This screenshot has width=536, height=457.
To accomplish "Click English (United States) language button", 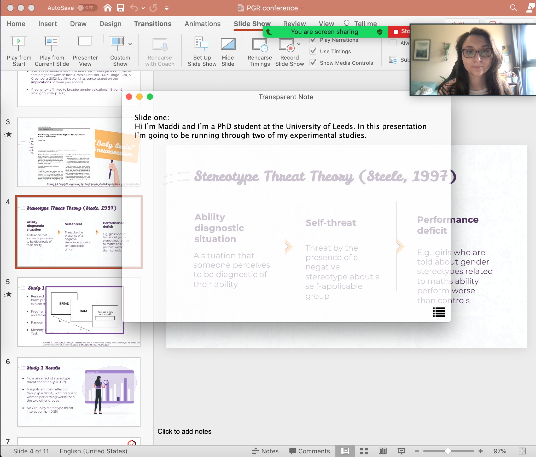I will pos(93,451).
